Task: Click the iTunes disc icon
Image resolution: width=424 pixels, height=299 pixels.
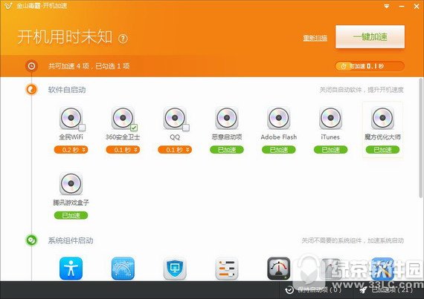Action: coord(330,118)
